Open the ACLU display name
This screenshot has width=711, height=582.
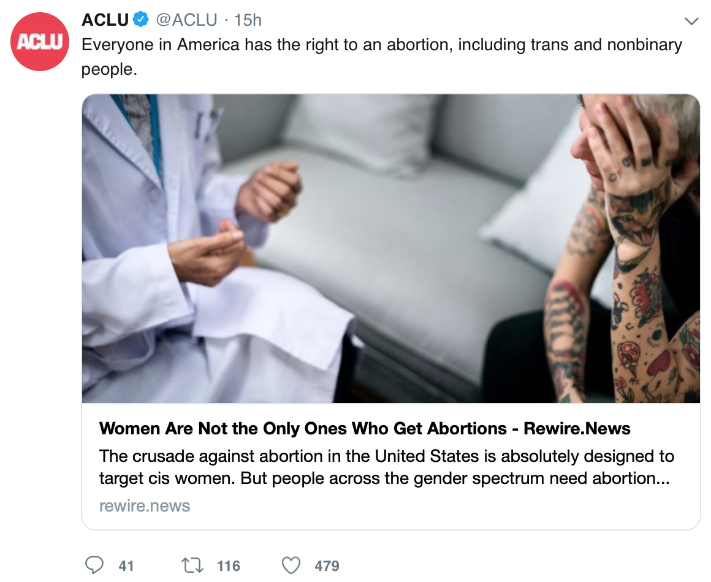point(105,20)
